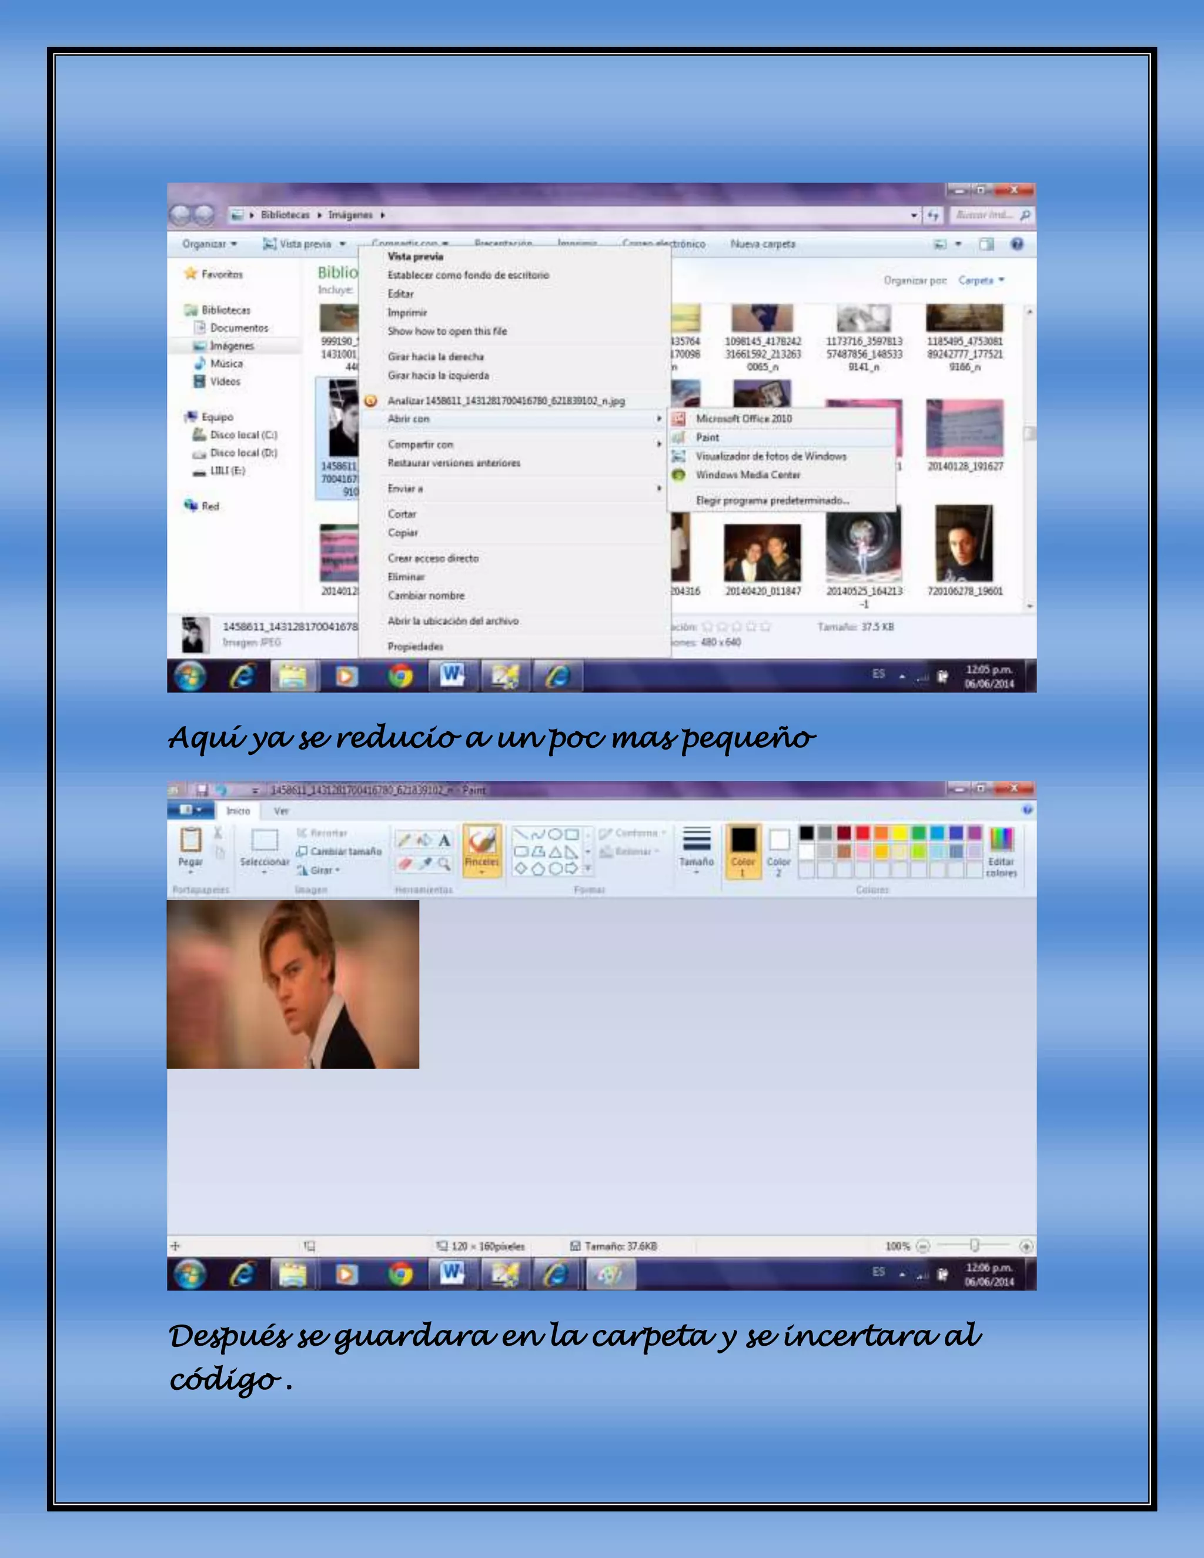The height and width of the screenshot is (1558, 1204).
Task: Select the Magnifier tool in Paint
Action: [444, 864]
